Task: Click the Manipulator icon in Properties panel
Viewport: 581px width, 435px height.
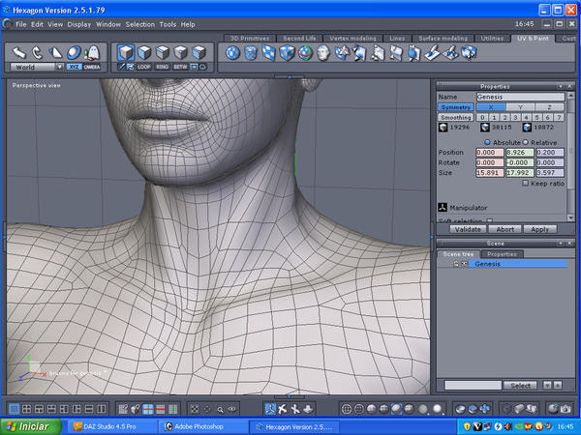Action: point(442,207)
